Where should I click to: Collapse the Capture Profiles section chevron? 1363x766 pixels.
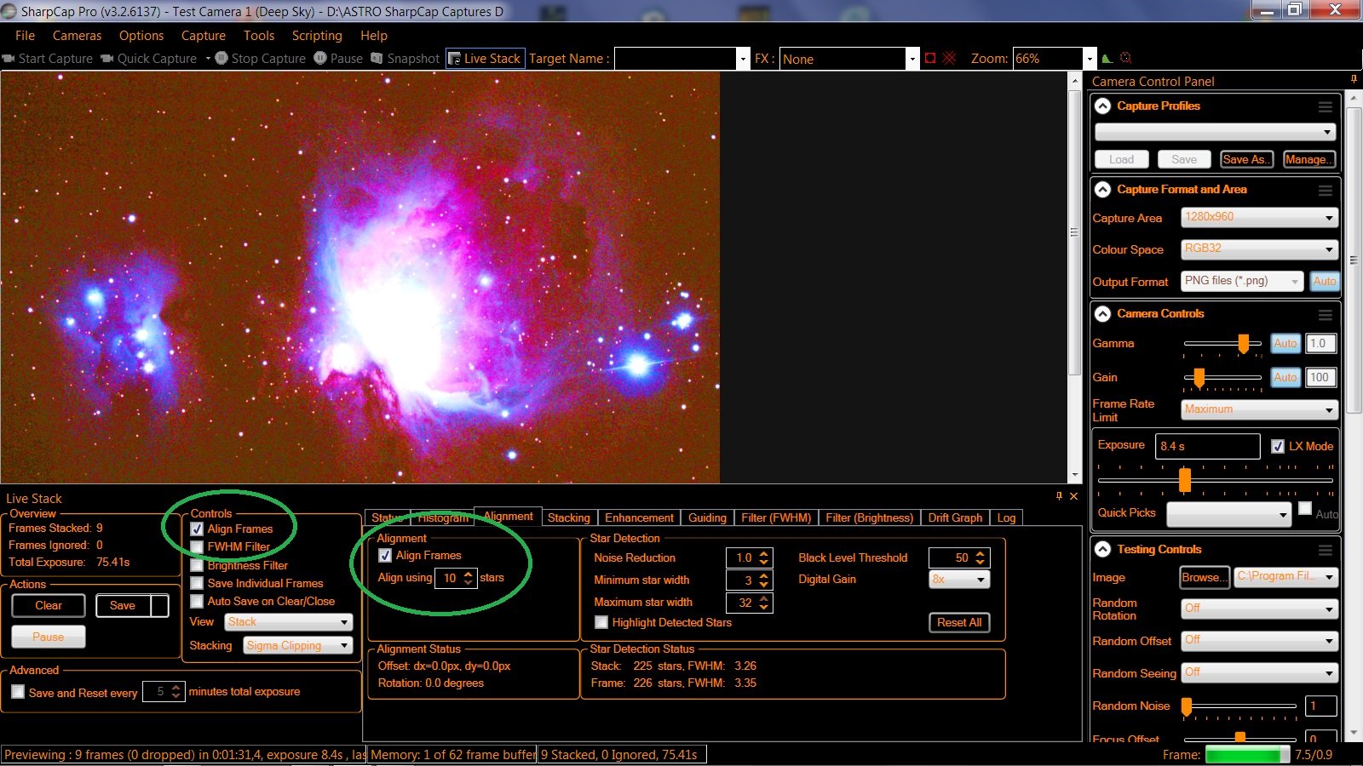coord(1103,106)
